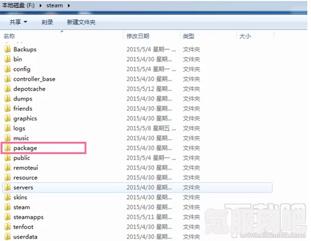This screenshot has height=241, width=311.
Task: Select the controller_base folder name
Action: click(35, 79)
